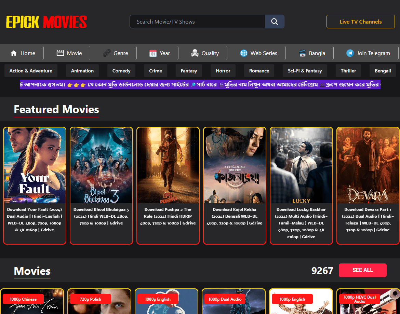Select the Sci-Fi & Fantasy genre
This screenshot has height=314, width=400.
click(x=305, y=71)
